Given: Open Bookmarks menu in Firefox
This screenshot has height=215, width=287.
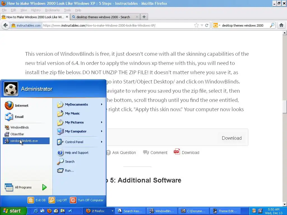Looking at the screenshot, I should (52, 10).
